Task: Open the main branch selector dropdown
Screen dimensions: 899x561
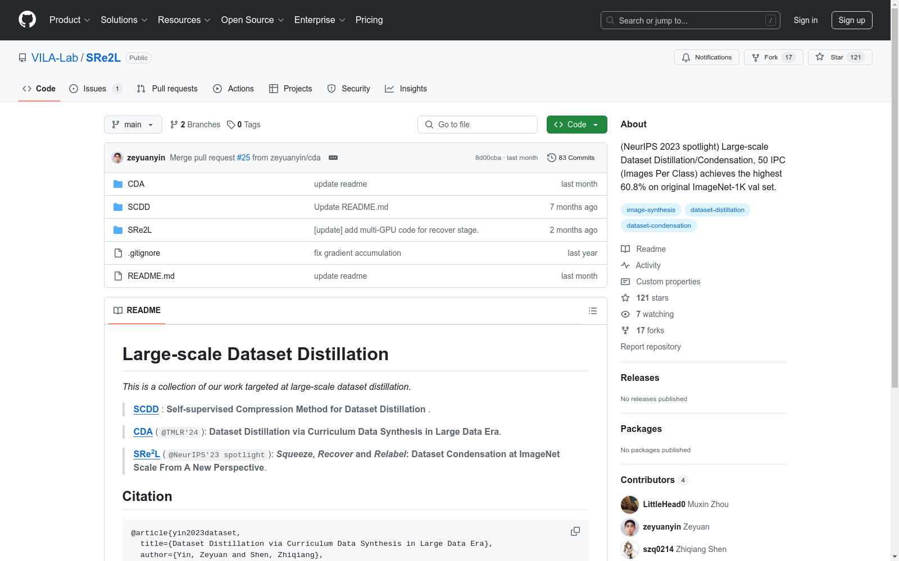Action: coord(133,125)
